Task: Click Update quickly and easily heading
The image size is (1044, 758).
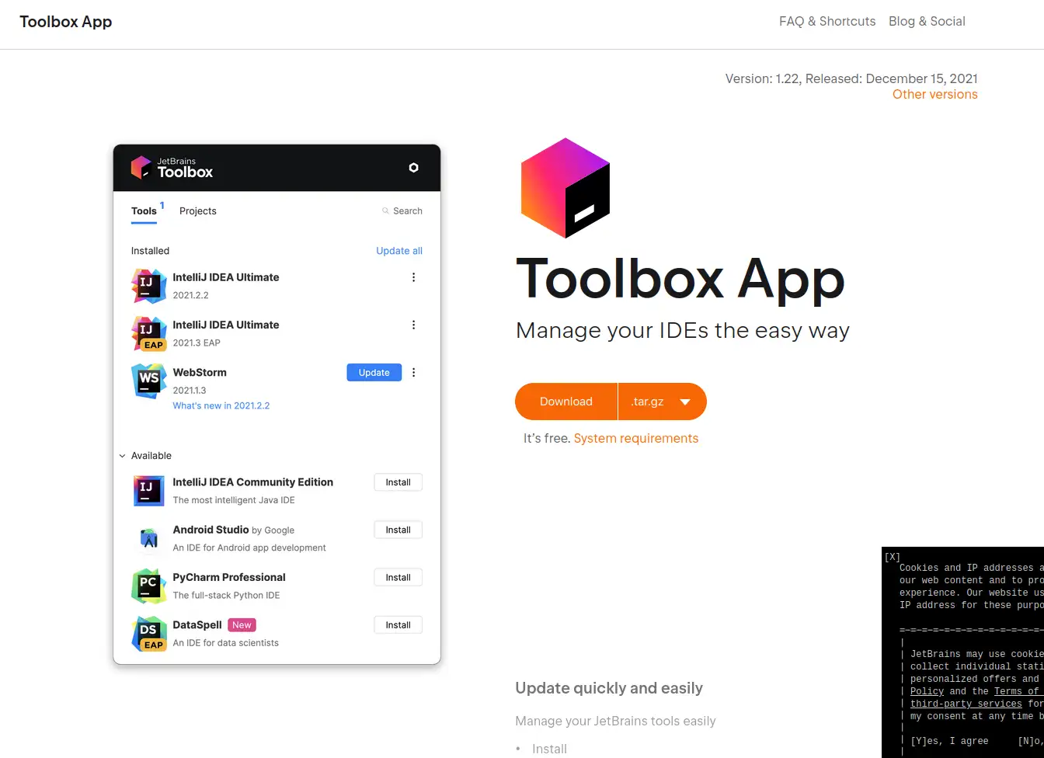Action: (609, 688)
